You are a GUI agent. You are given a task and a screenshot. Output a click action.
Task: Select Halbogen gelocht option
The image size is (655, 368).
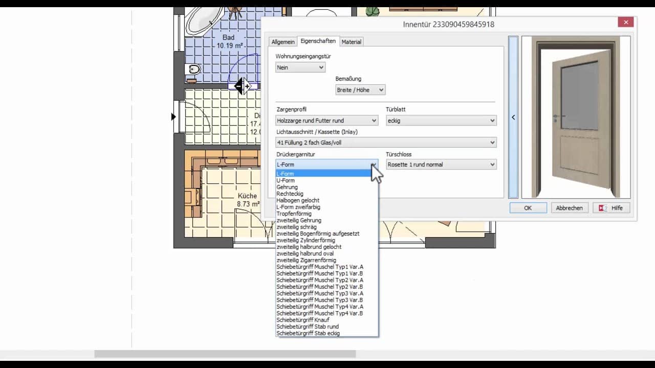[x=326, y=200]
